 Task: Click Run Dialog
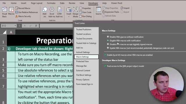[x=85, y=16]
